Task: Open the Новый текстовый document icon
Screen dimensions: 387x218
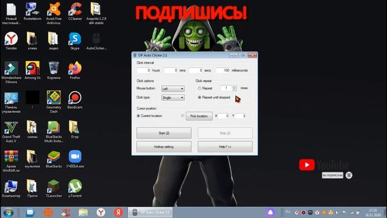Action: (x=11, y=13)
